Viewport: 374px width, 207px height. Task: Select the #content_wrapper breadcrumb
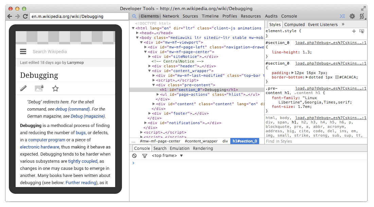click(x=201, y=141)
